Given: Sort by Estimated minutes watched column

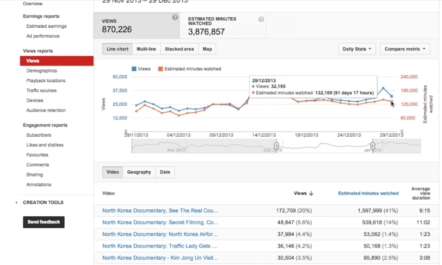Looking at the screenshot, I should click(x=368, y=193).
